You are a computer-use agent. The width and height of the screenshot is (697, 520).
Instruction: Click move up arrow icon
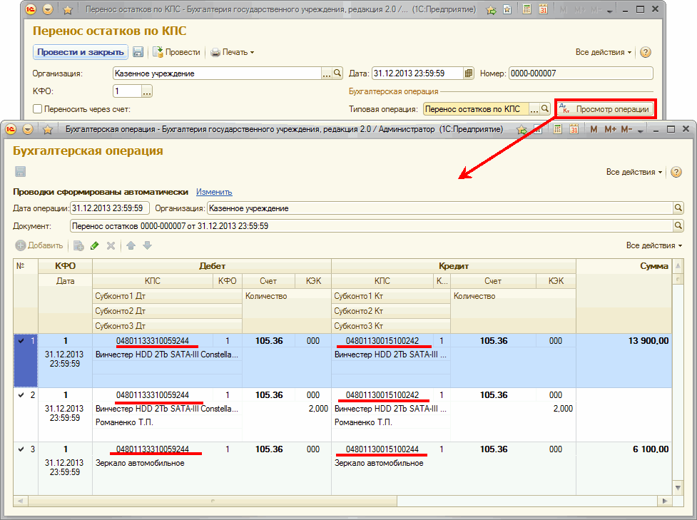(131, 245)
